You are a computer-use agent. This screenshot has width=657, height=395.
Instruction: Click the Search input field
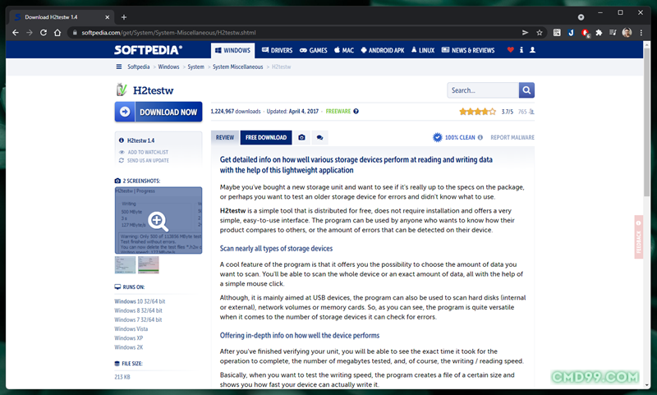[x=483, y=90]
